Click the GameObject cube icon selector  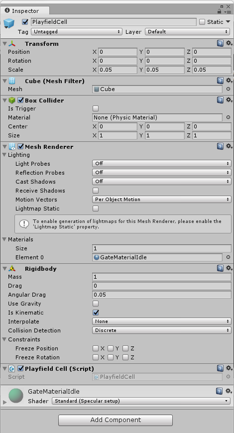(x=9, y=23)
